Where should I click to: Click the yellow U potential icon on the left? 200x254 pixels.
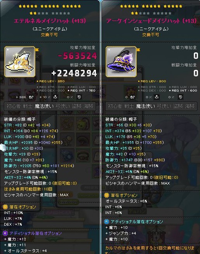point(5,207)
